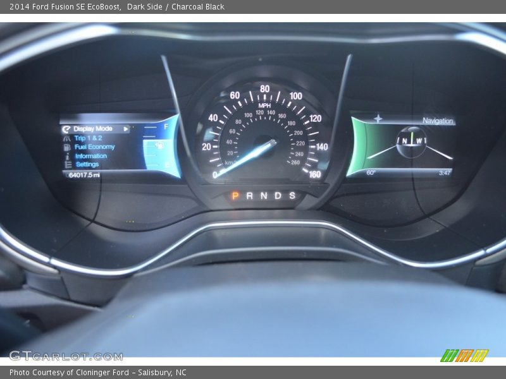The height and width of the screenshot is (379, 506).
Task: Choose Information from the cluster menu
Action: [x=92, y=155]
